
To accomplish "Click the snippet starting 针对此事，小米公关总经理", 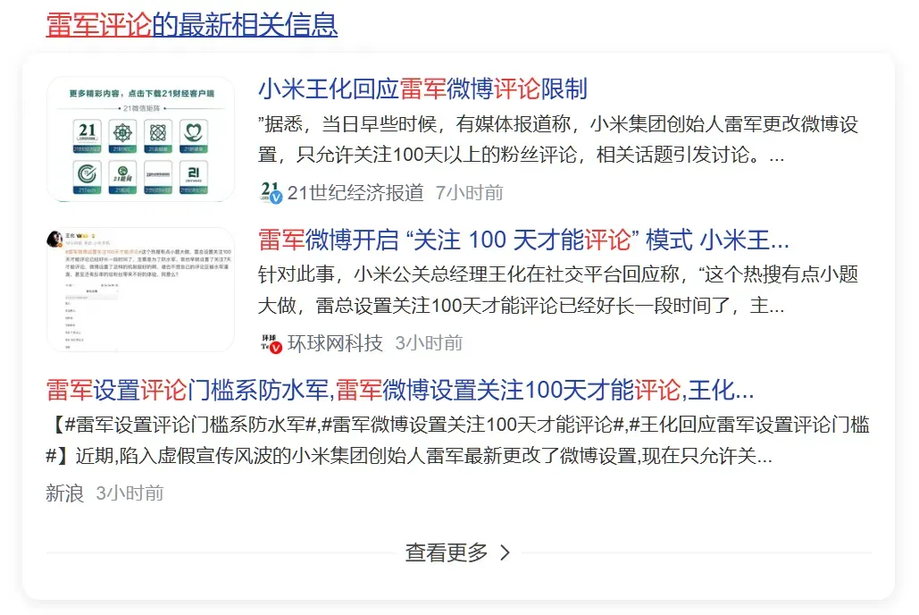I will pos(558,290).
